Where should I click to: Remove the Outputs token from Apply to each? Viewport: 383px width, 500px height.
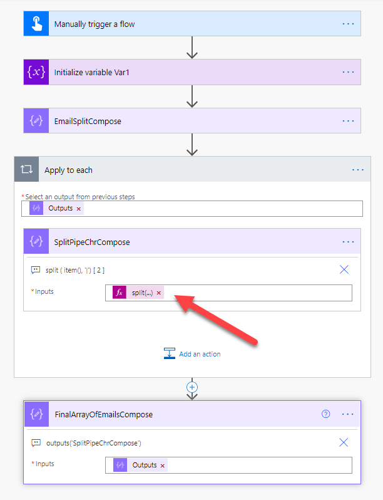coord(79,208)
